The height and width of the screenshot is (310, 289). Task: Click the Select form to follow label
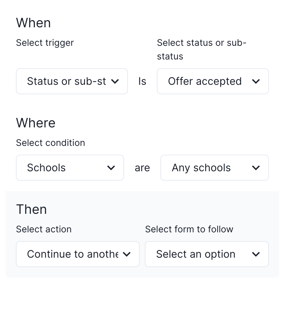[189, 229]
